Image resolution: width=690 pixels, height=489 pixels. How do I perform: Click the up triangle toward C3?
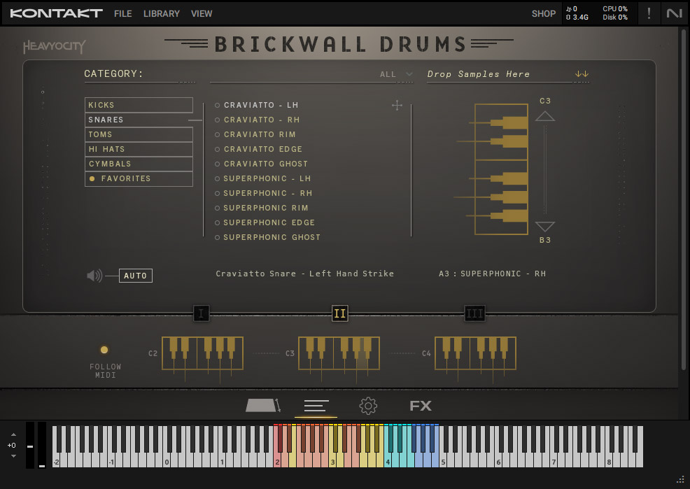point(544,116)
